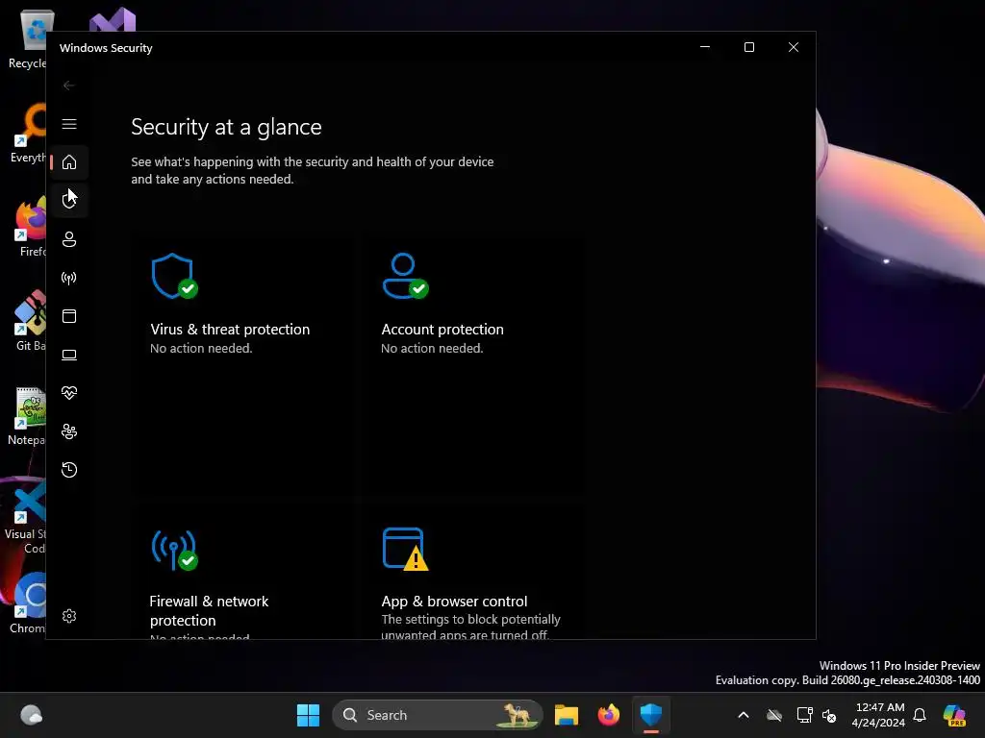Click the Security at a glance heading

point(226,127)
